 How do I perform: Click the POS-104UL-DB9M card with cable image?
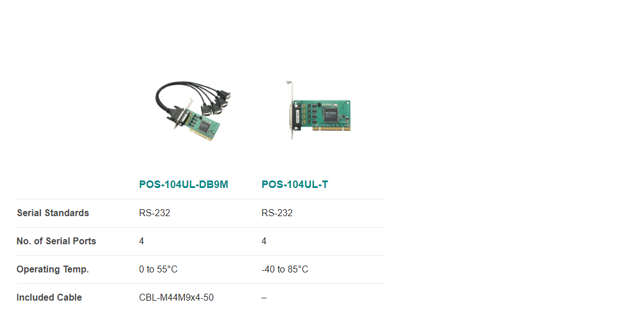(x=192, y=111)
